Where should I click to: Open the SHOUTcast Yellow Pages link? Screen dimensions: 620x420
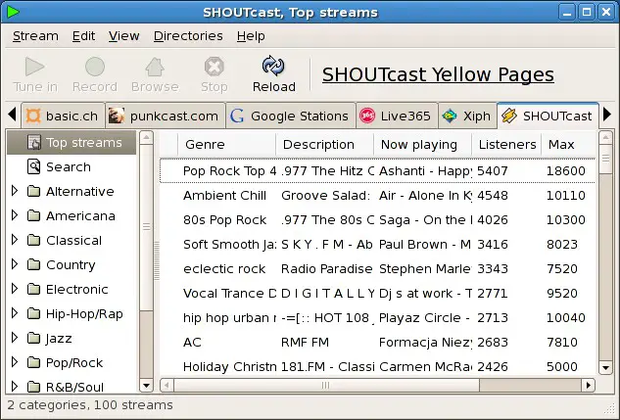[438, 74]
